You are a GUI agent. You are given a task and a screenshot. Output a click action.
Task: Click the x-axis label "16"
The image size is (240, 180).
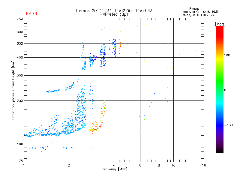[x=204, y=165]
